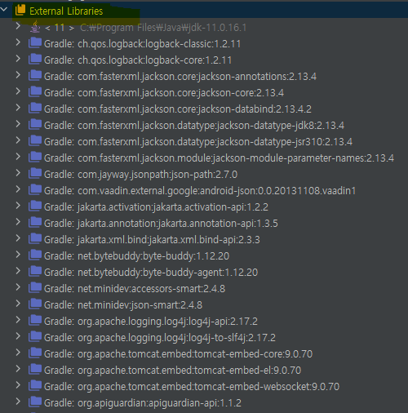
Task: Expand jackson-annotations:2.13.4 library
Action: tap(18, 75)
